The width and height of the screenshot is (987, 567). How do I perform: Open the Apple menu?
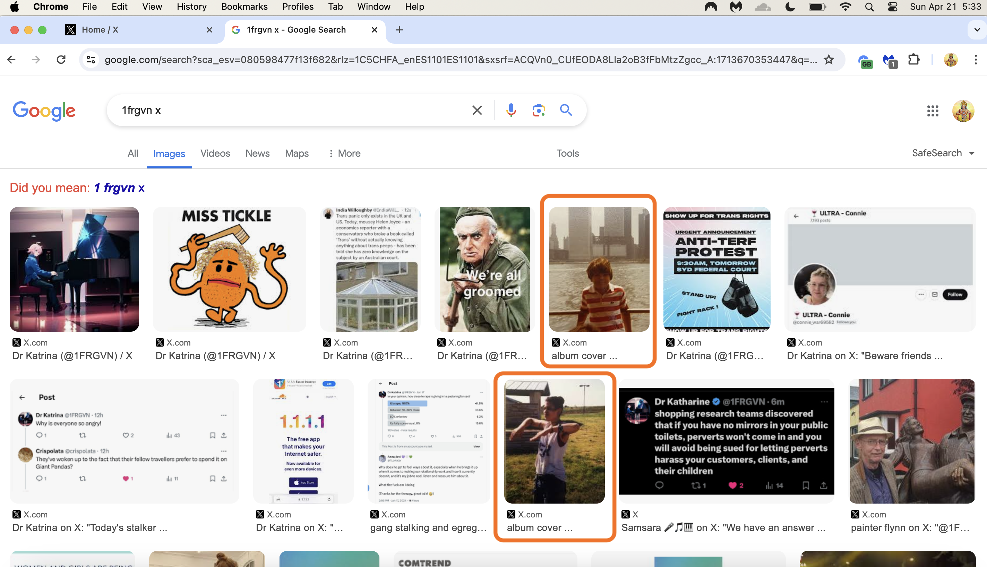click(15, 7)
